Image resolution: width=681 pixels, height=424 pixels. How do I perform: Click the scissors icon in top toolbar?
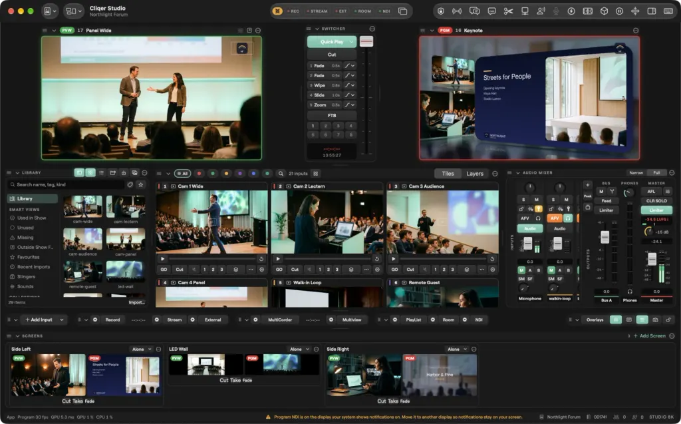click(x=508, y=11)
